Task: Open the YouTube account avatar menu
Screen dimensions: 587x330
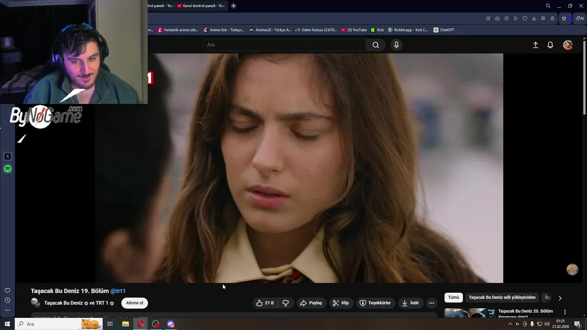Action: (568, 45)
